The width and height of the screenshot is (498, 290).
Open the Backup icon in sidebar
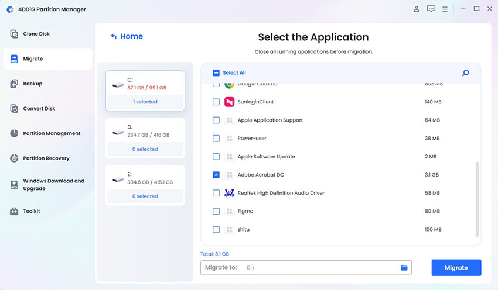[14, 84]
